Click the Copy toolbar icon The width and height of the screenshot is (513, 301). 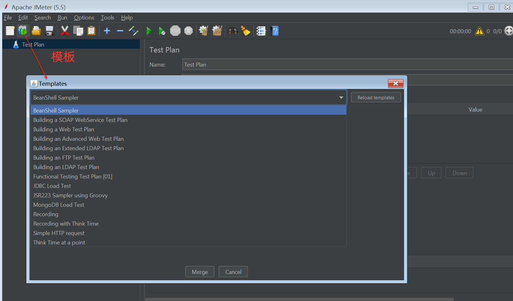pos(78,31)
